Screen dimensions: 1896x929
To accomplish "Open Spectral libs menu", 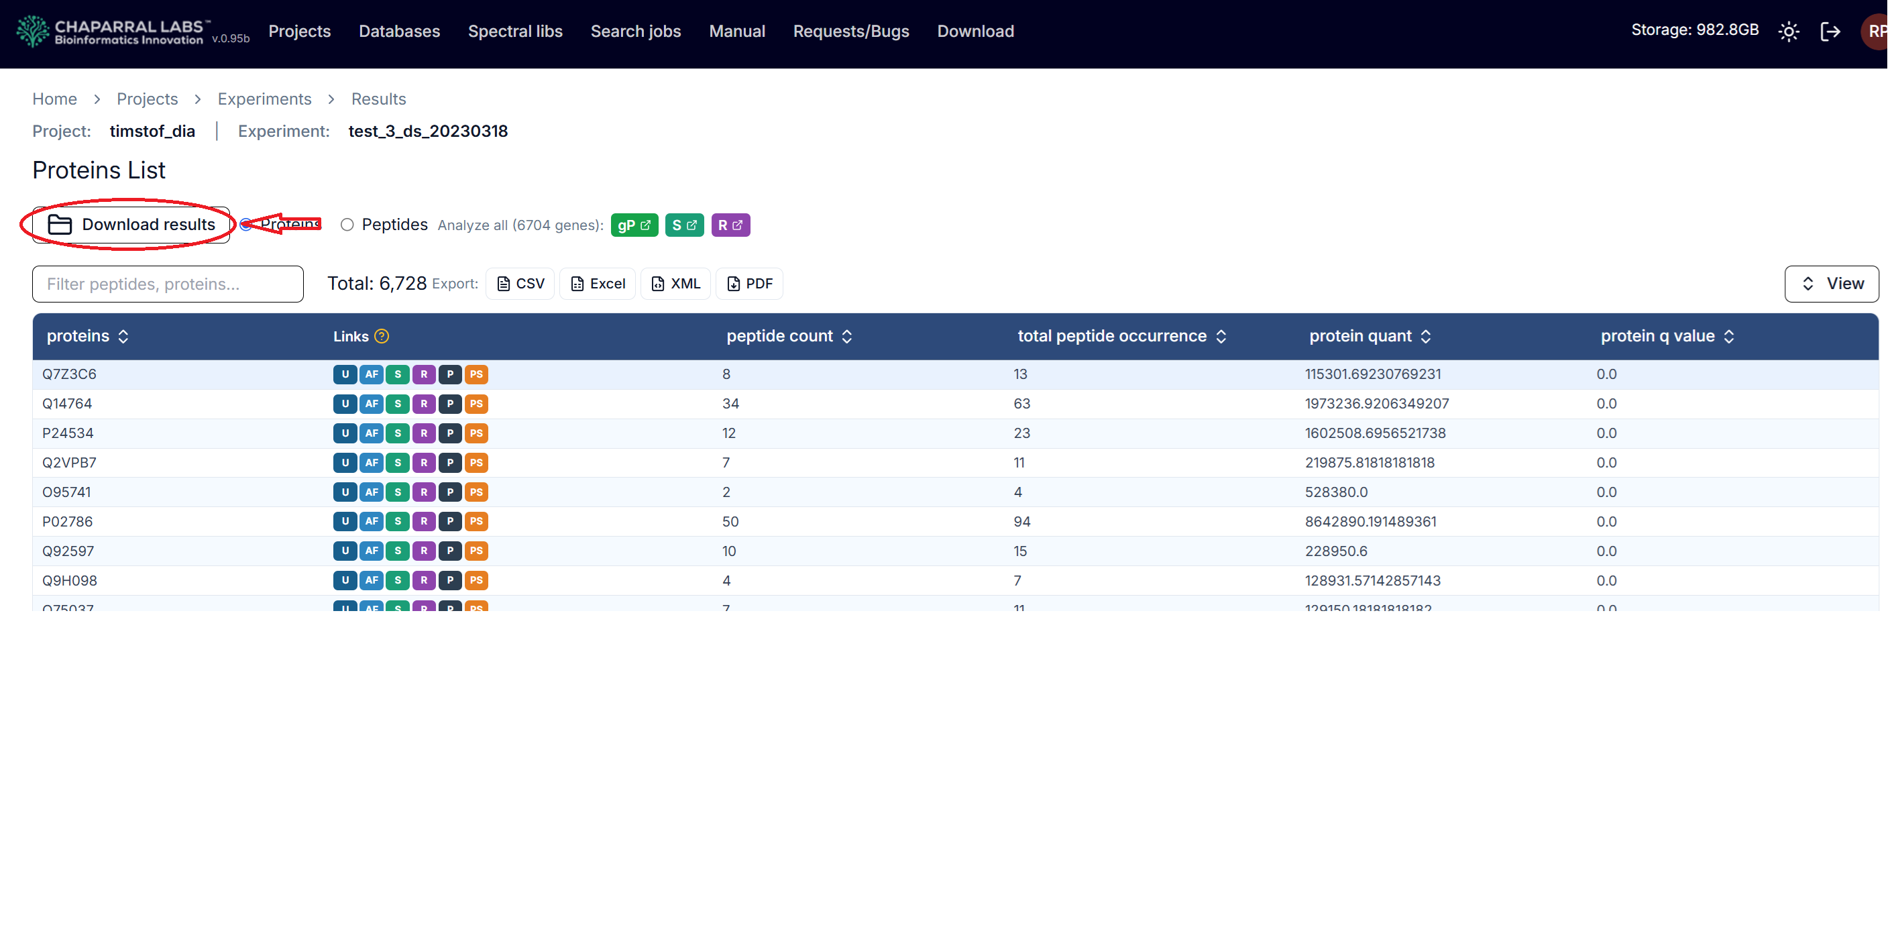I will (x=515, y=32).
